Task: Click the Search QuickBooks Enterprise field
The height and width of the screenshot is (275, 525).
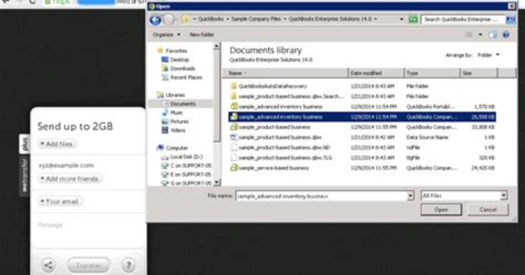Action: [x=463, y=19]
